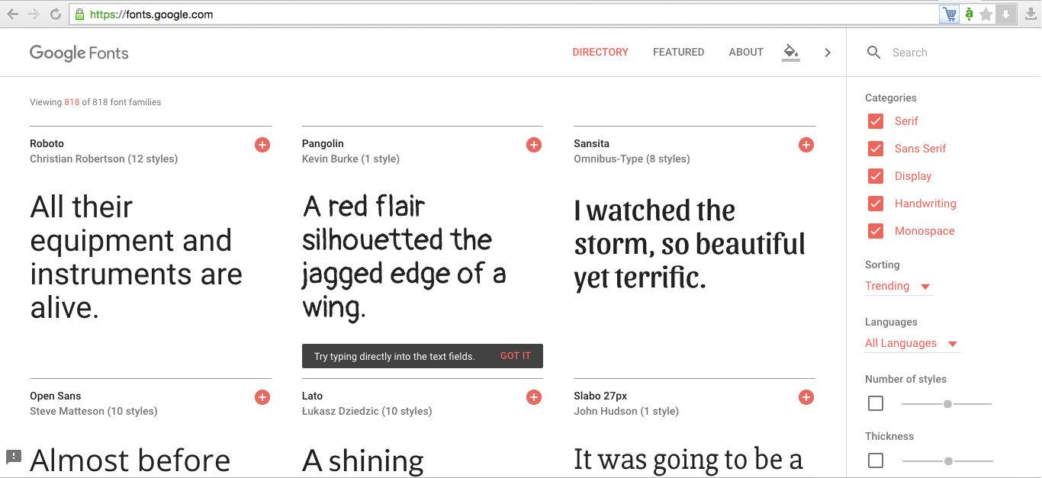Viewport: 1042px width, 478px height.
Task: Open the shopping cart extension icon
Action: (949, 14)
